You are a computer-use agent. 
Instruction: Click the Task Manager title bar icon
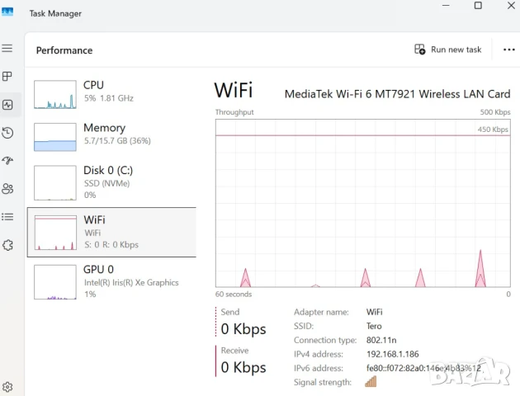click(x=7, y=12)
